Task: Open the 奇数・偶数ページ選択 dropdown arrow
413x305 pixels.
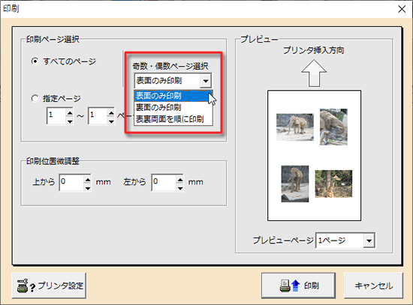Action: tap(206, 80)
